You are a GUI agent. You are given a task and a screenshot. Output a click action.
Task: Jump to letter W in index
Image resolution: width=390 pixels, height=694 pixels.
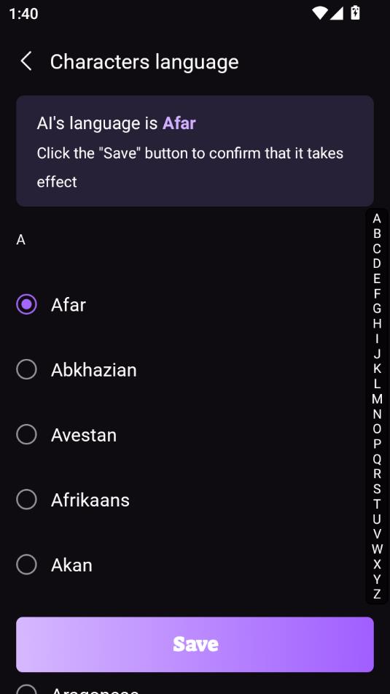(377, 550)
